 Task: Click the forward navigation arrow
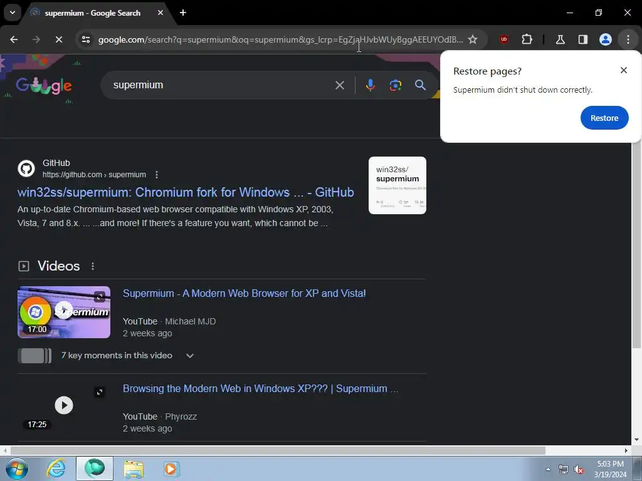[x=36, y=39]
